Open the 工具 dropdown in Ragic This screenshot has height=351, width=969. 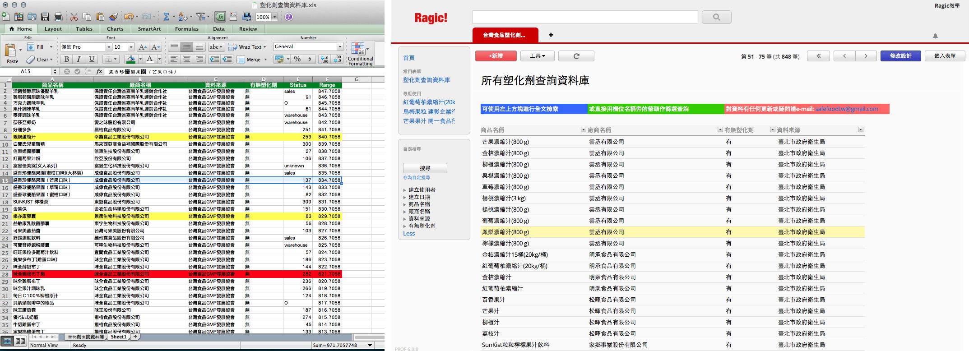(537, 56)
